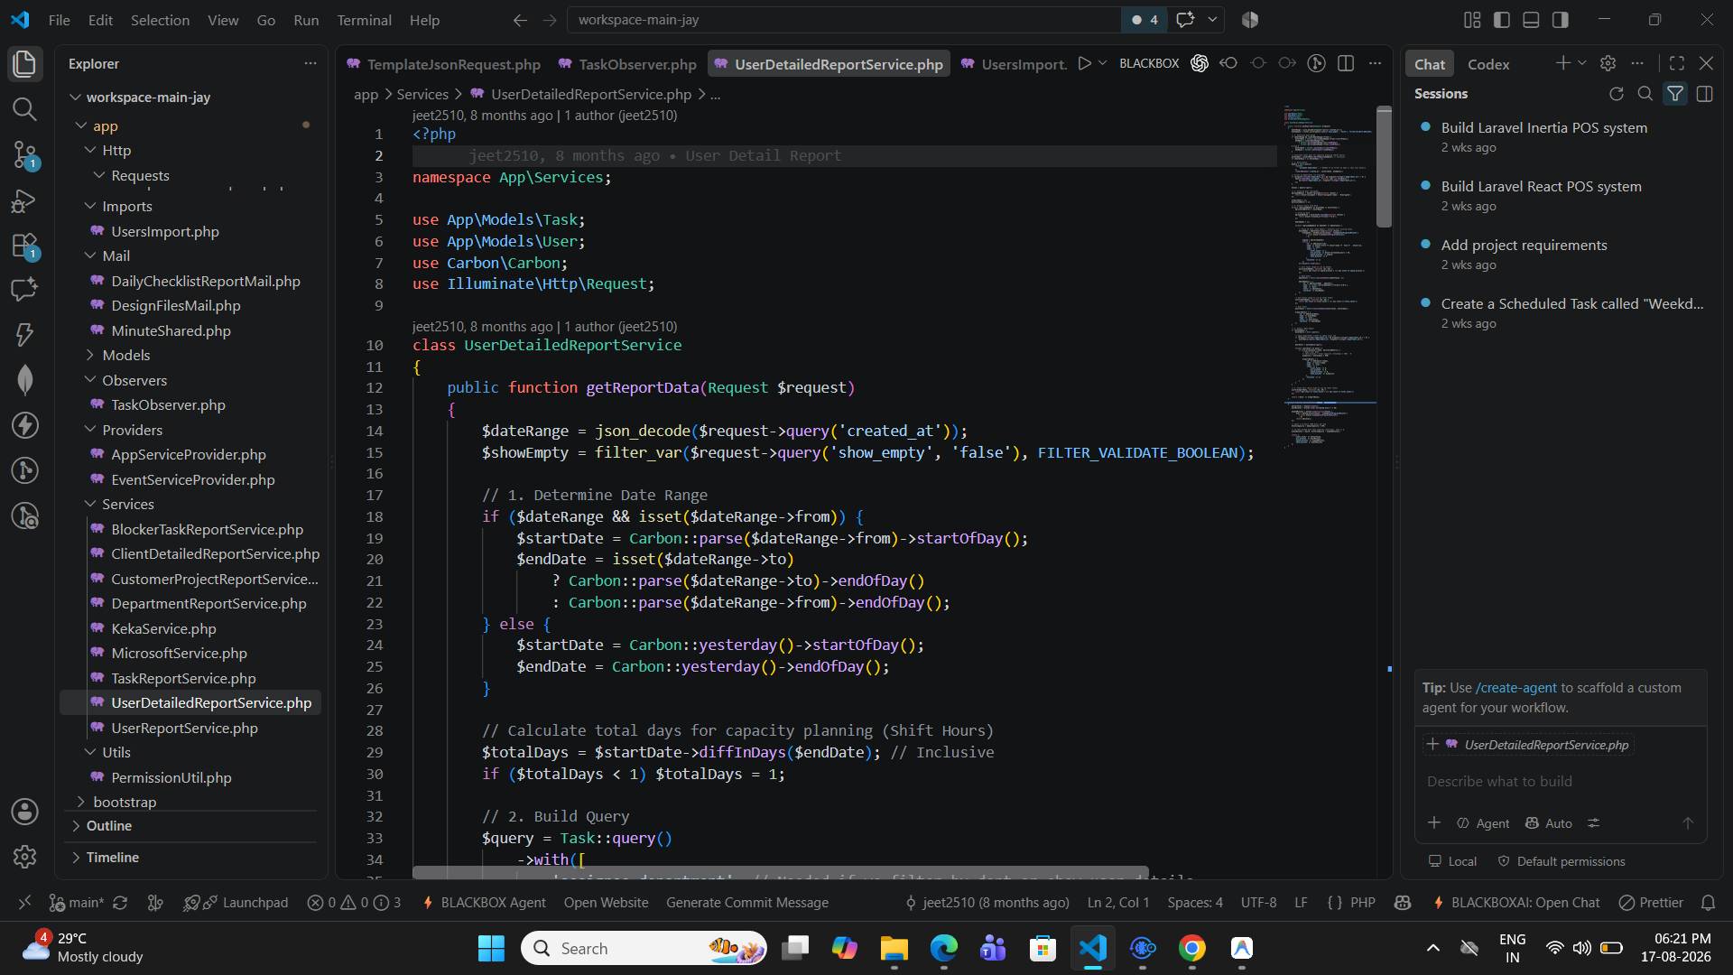1733x975 pixels.
Task: Open the Terminal menu
Action: [x=364, y=20]
